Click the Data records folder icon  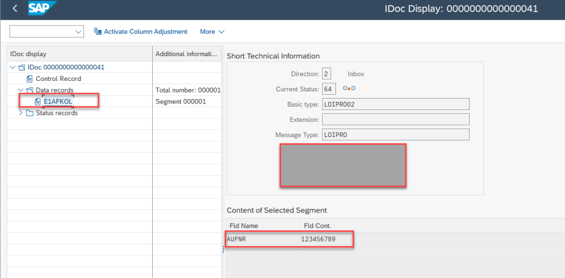pos(30,90)
